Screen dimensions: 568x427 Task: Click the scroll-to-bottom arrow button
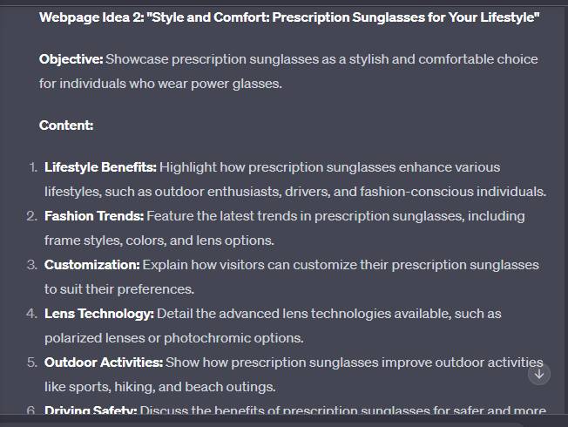(x=539, y=374)
